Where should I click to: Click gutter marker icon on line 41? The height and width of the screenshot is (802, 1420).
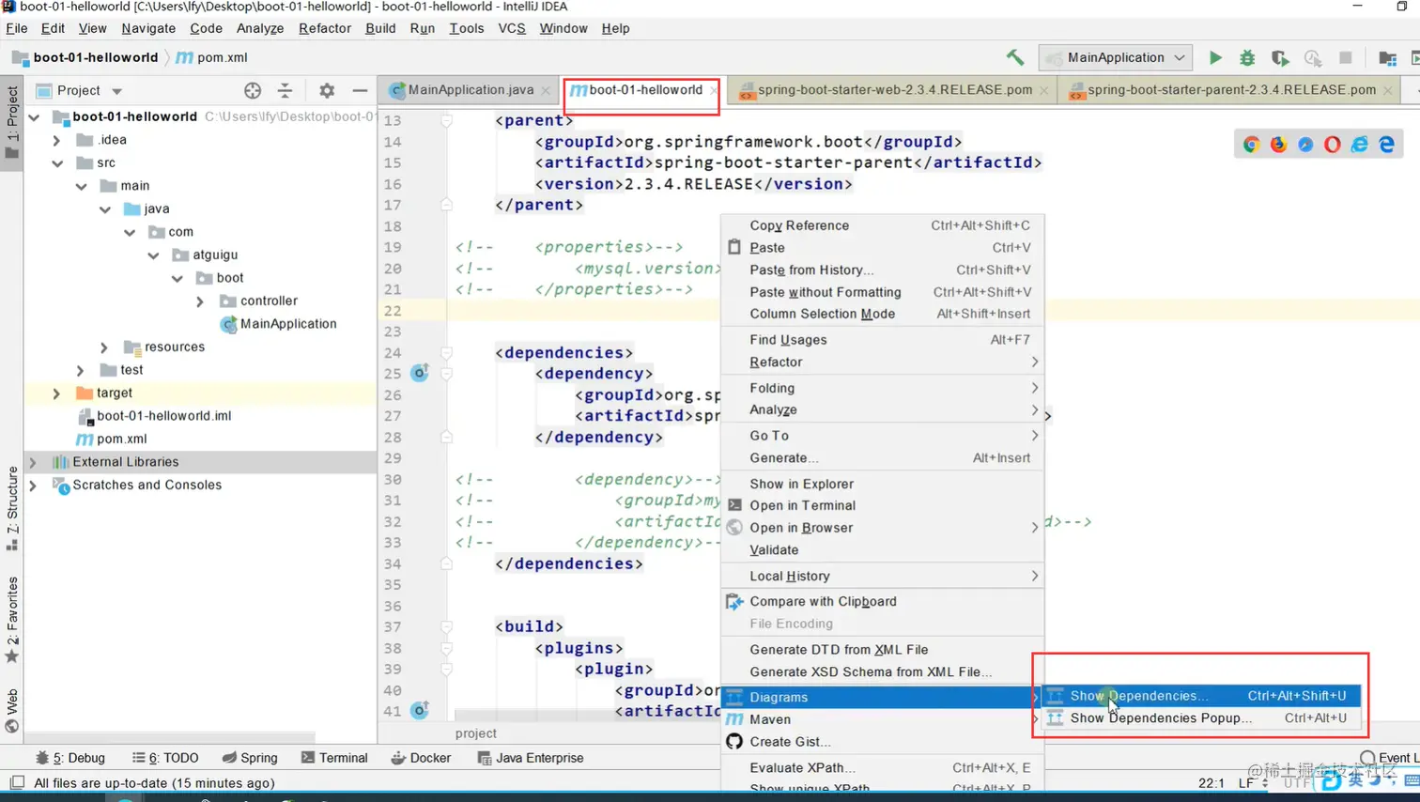point(420,710)
